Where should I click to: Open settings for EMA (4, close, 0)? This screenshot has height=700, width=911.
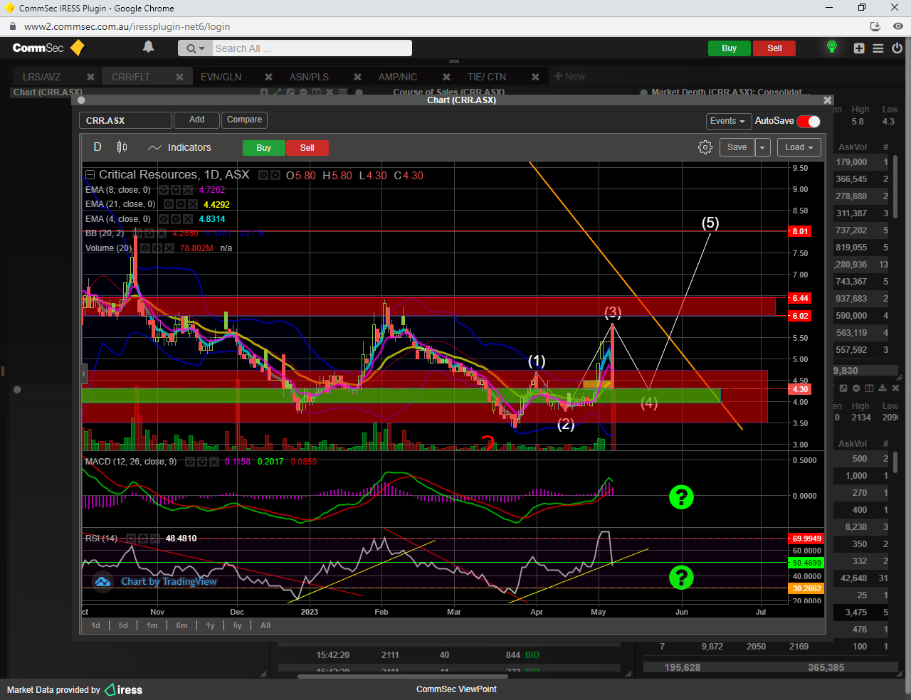[176, 219]
